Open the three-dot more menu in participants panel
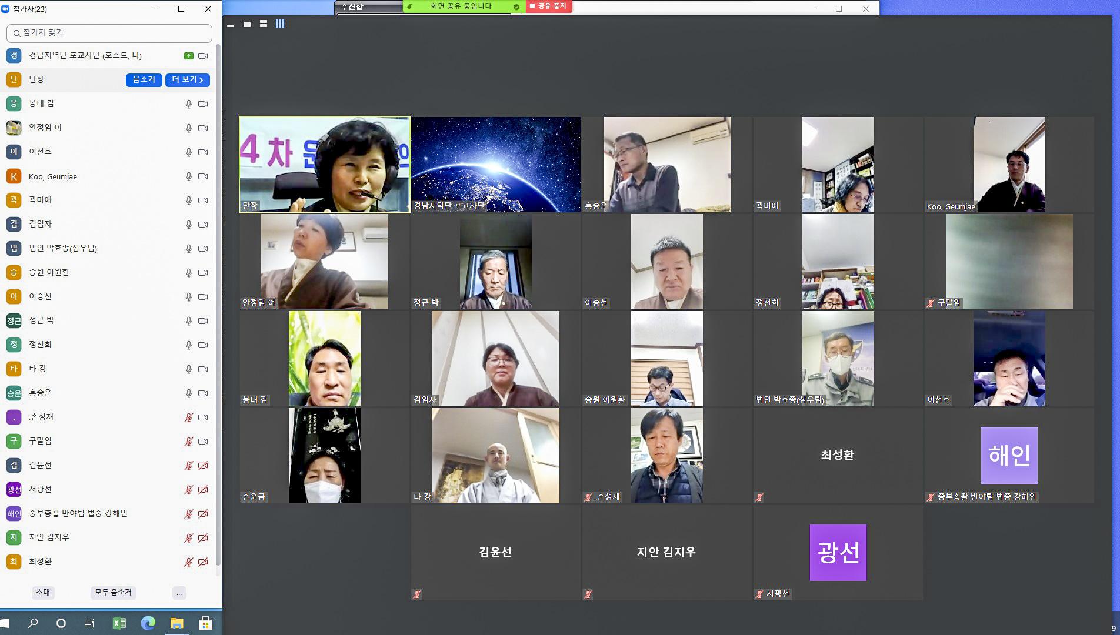 click(179, 593)
